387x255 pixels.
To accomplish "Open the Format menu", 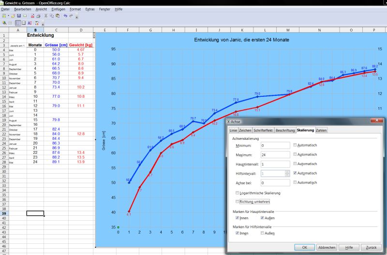I will coord(75,9).
